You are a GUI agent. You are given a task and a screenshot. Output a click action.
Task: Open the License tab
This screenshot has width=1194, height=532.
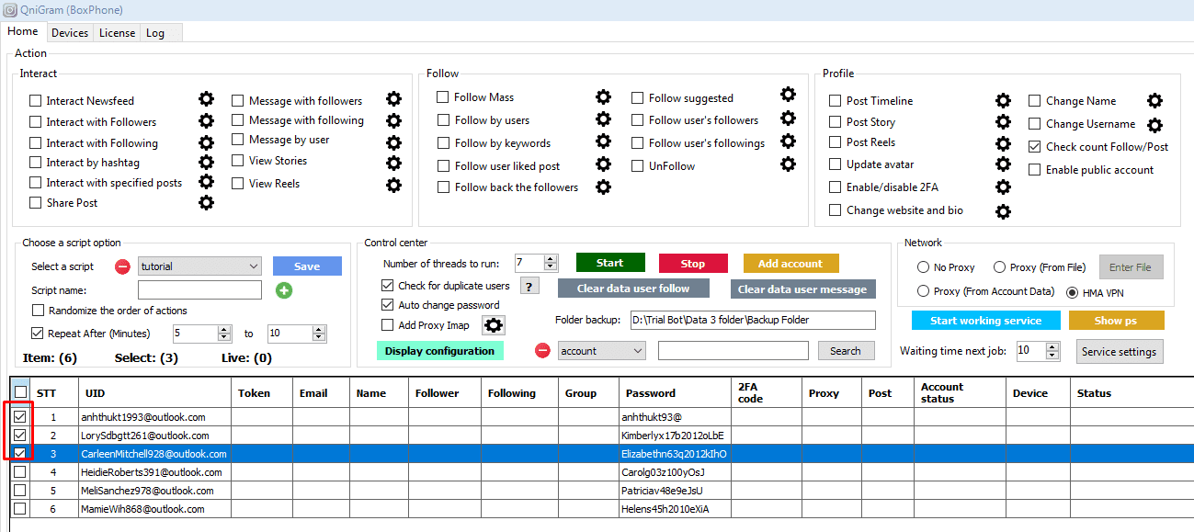(x=117, y=32)
